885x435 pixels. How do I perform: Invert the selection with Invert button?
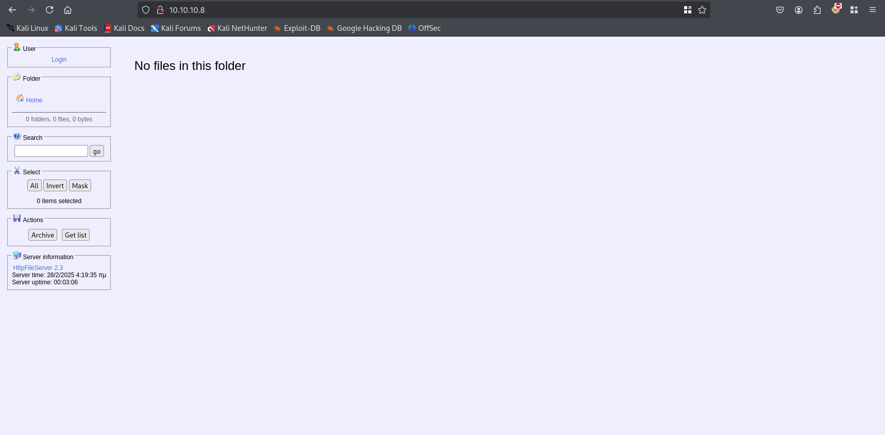(x=55, y=186)
